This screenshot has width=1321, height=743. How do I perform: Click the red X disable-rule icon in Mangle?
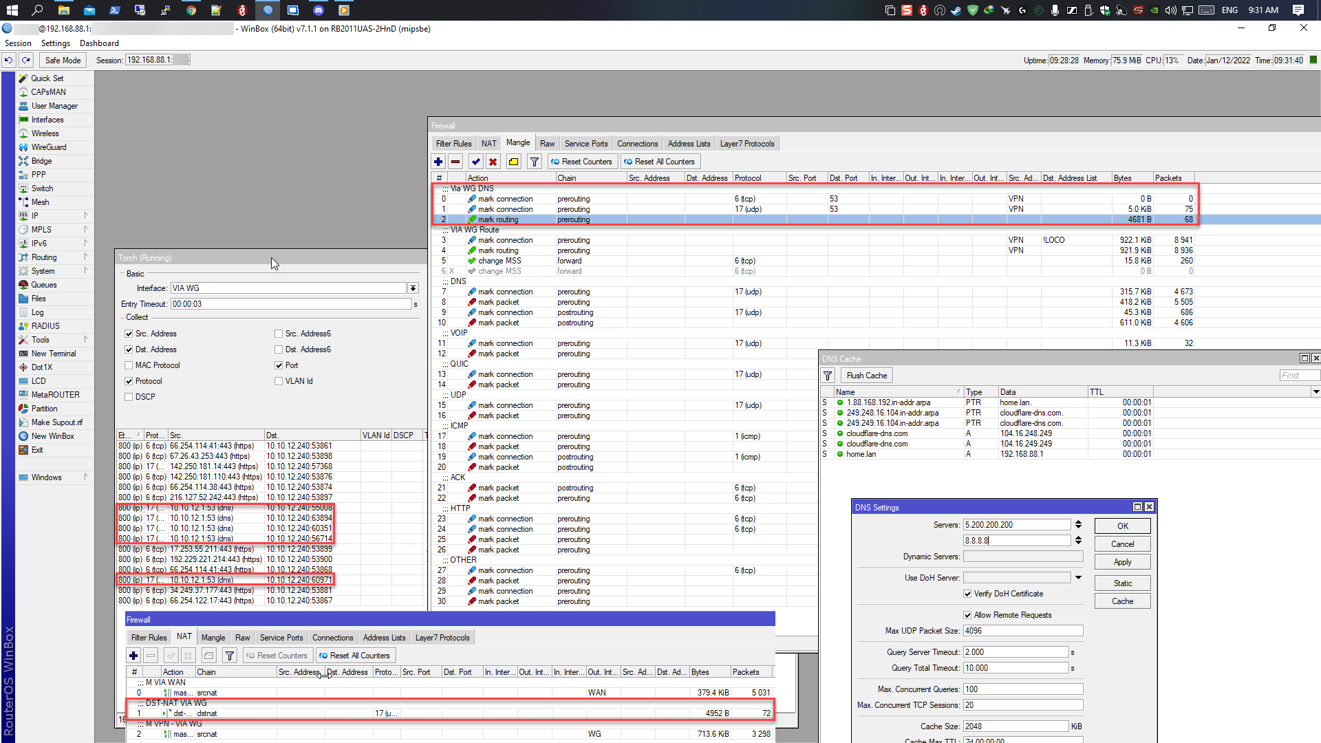pos(493,162)
